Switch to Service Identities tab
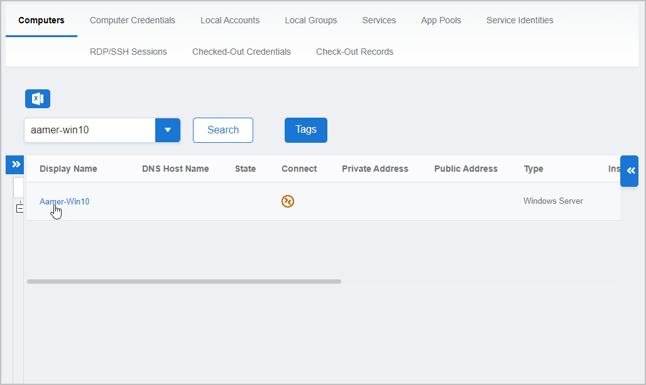 (x=519, y=20)
